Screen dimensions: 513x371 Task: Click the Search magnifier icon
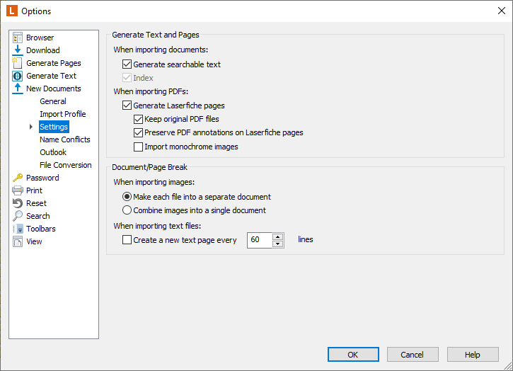[x=18, y=216]
